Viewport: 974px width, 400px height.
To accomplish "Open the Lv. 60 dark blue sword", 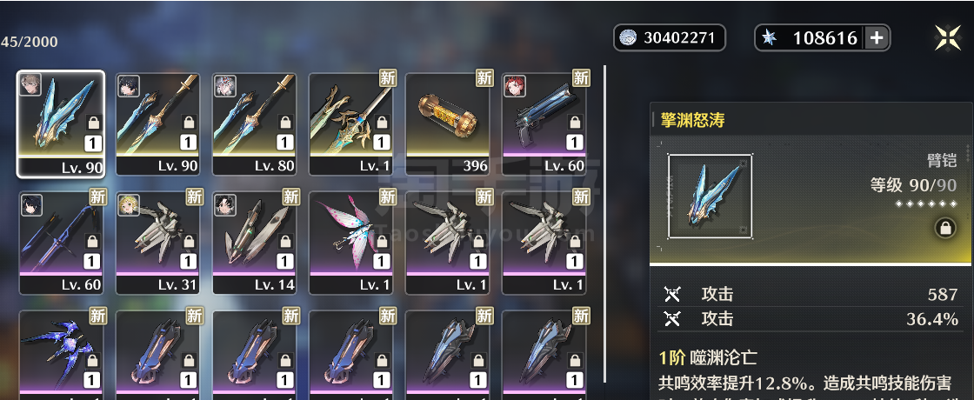I will tap(61, 243).
